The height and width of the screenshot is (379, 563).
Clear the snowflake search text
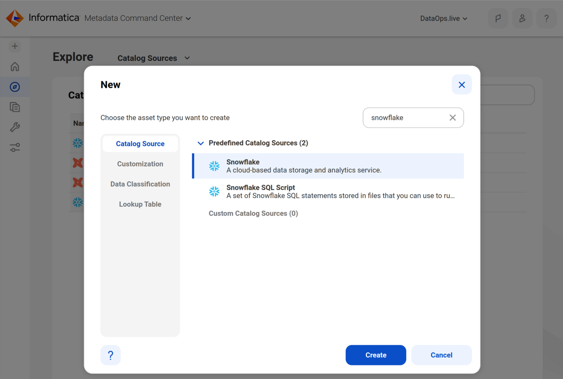pos(453,118)
